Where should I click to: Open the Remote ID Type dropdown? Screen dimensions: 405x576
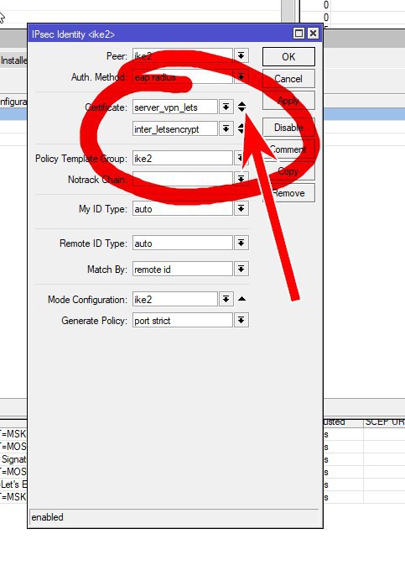(x=241, y=243)
